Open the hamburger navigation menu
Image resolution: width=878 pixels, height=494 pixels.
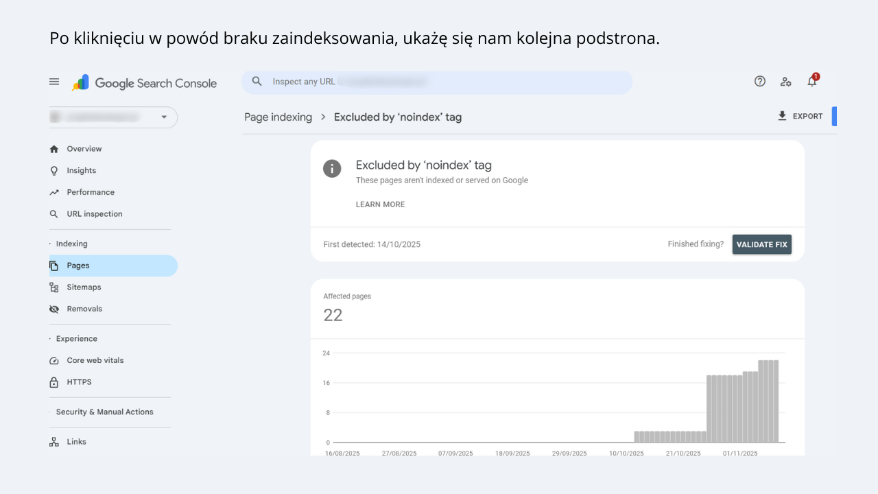pyautogui.click(x=54, y=81)
